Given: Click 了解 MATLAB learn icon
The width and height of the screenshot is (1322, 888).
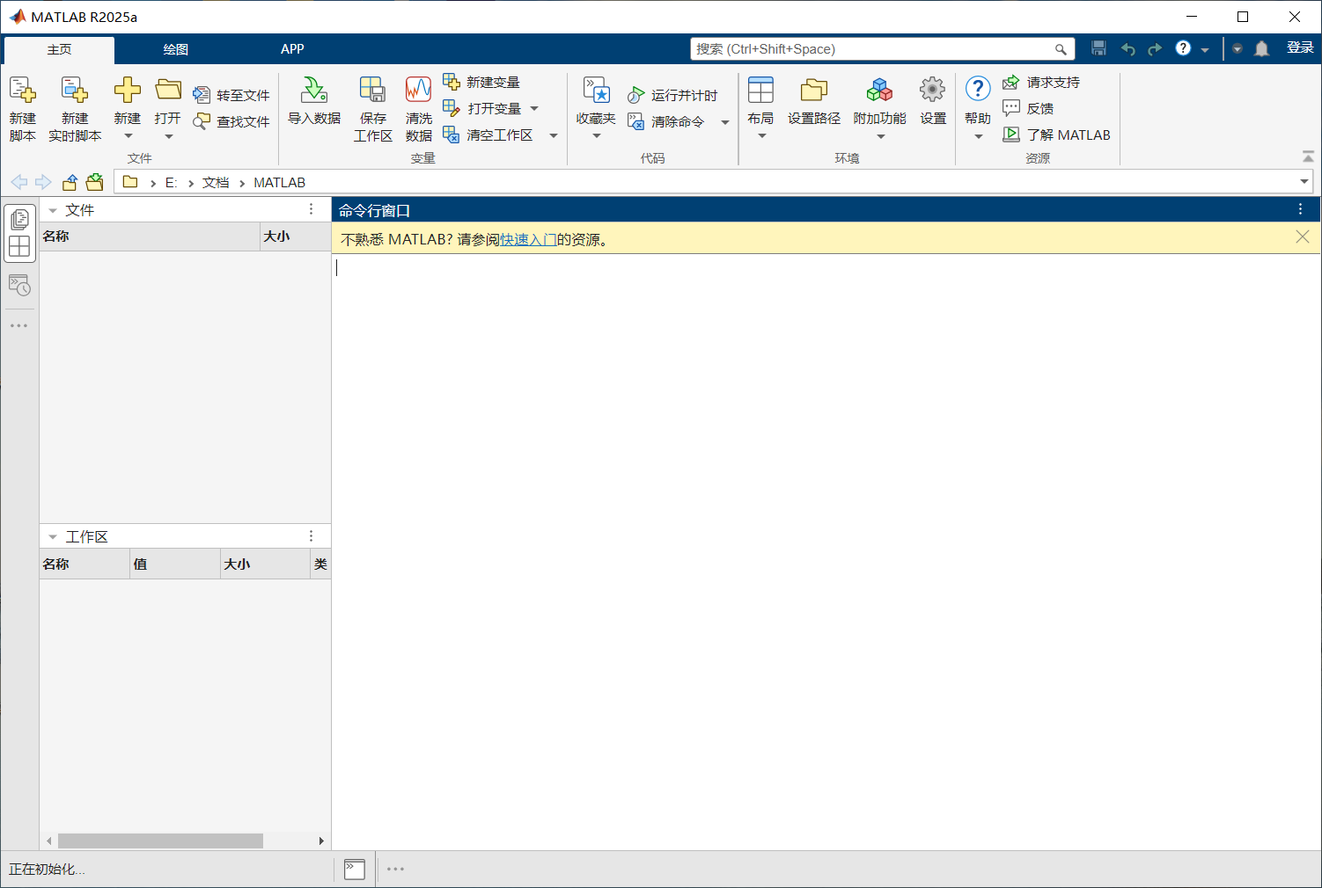Looking at the screenshot, I should pos(1011,135).
